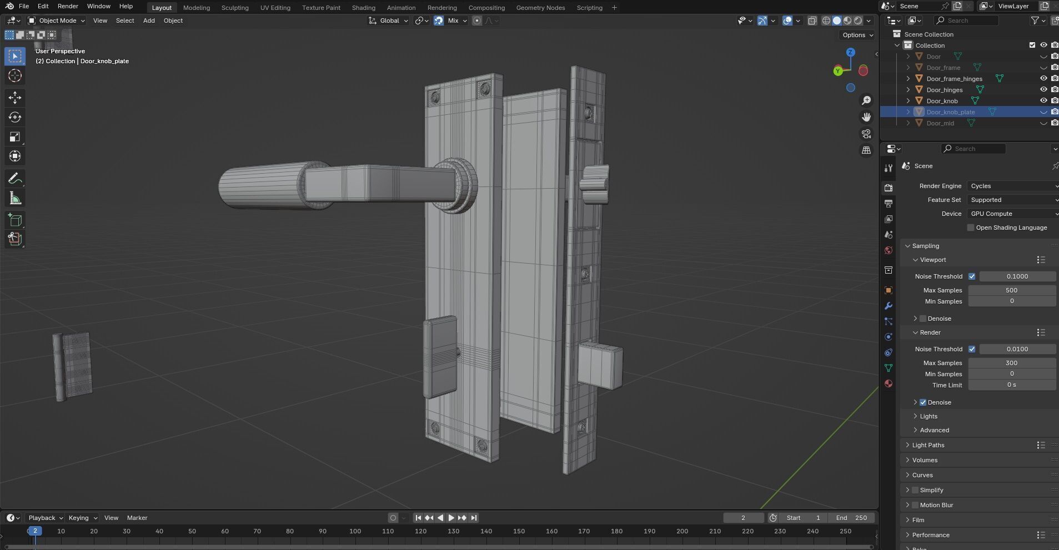Enable the Motion Blur checkbox
Screen dimensions: 1059x550
(915, 505)
